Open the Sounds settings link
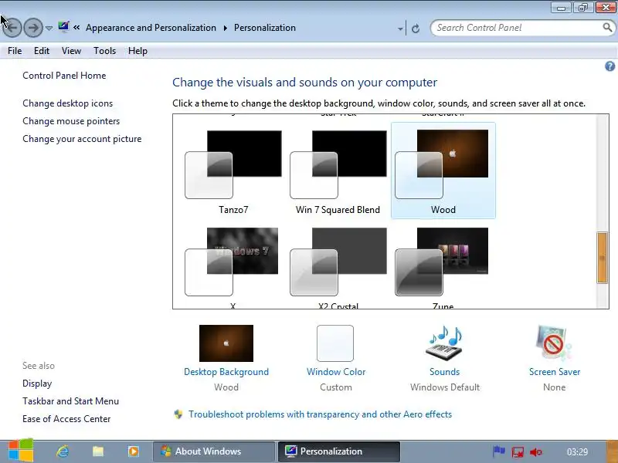This screenshot has height=463, width=618. pyautogui.click(x=445, y=372)
